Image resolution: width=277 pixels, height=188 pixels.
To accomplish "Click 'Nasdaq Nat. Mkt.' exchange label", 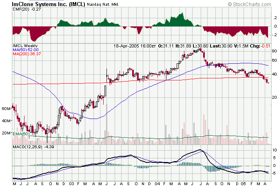I will click(x=103, y=4).
